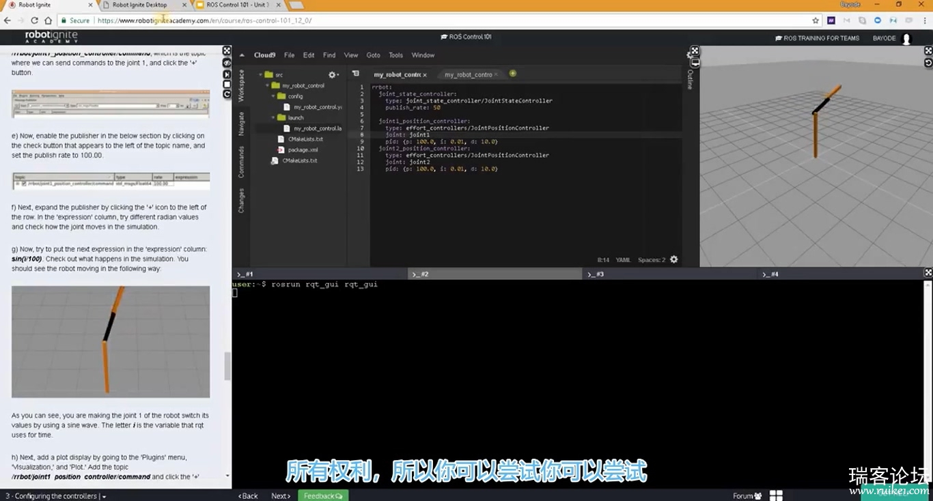Click the reload page button in browser
933x501 pixels.
[34, 20]
